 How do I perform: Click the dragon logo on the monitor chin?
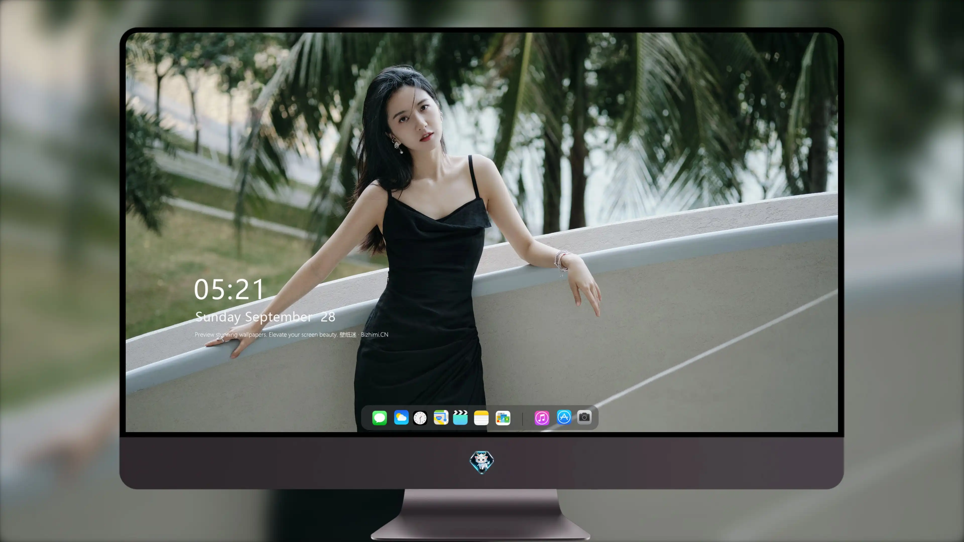[482, 462]
